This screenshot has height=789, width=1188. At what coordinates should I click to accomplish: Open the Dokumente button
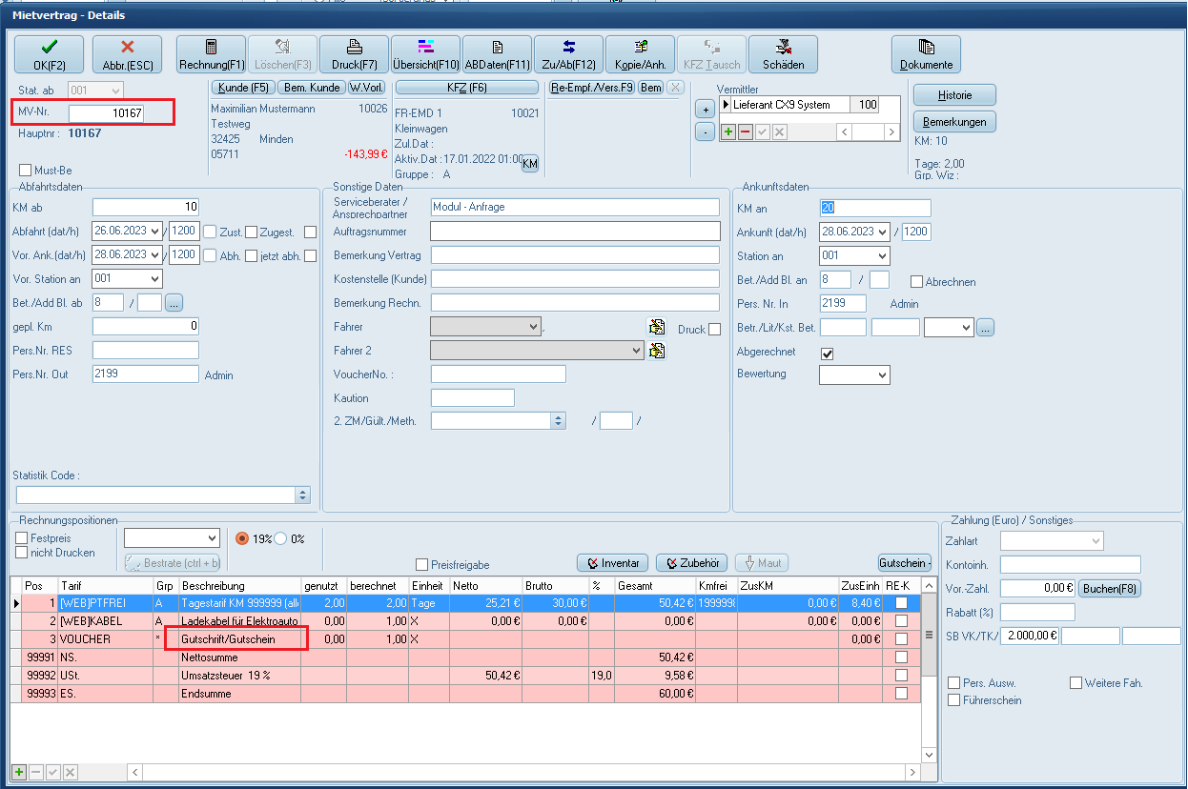(926, 54)
